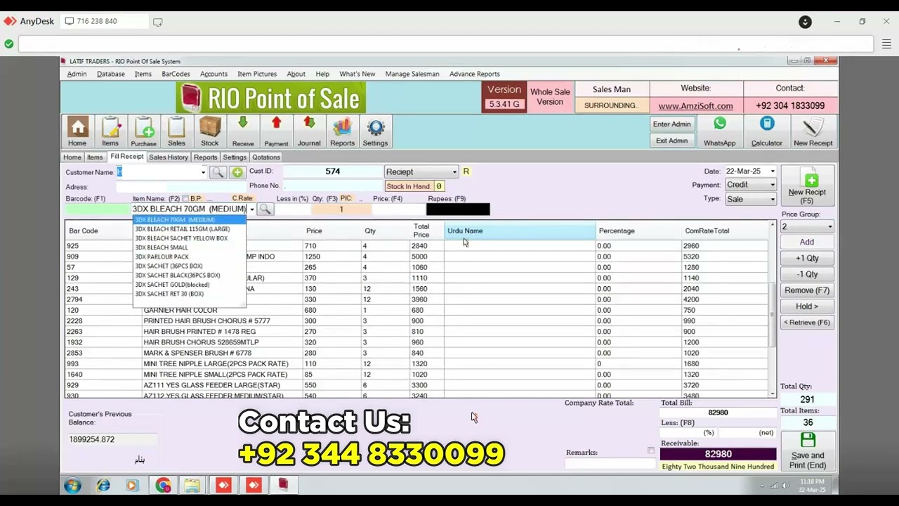Open the Date picker dropdown
The height and width of the screenshot is (506, 899).
point(773,171)
